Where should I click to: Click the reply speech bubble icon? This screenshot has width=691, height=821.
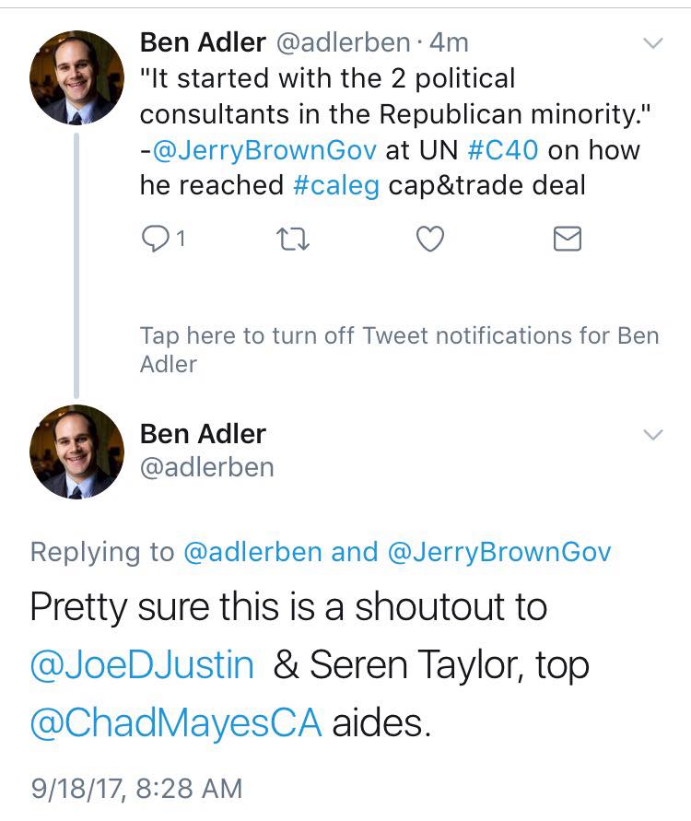pos(155,240)
